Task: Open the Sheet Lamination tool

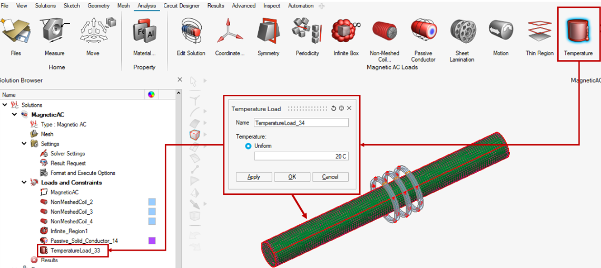Action: [x=462, y=32]
